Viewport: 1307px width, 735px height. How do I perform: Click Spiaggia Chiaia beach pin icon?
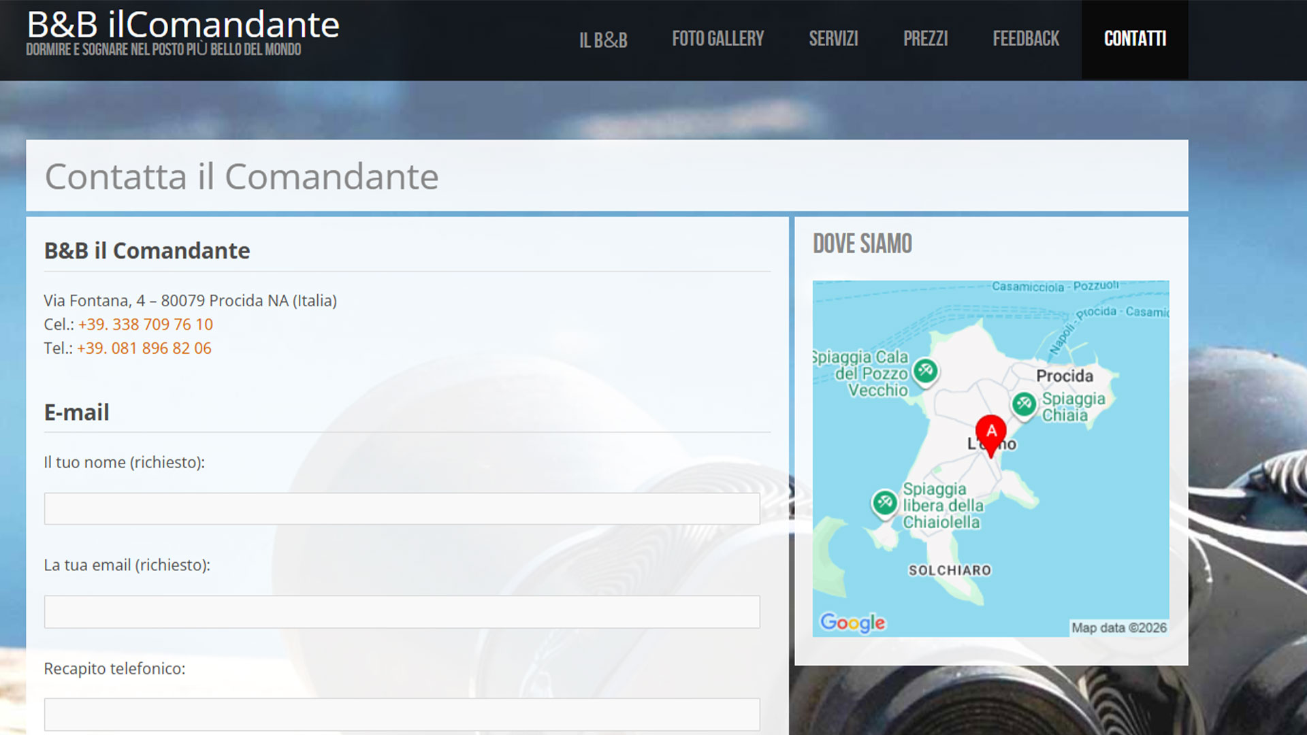pos(1024,404)
